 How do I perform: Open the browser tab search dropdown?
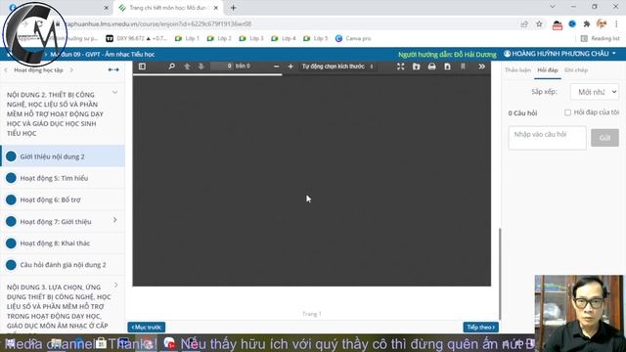tap(552, 7)
